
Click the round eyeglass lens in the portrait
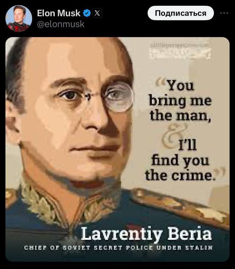118,97
